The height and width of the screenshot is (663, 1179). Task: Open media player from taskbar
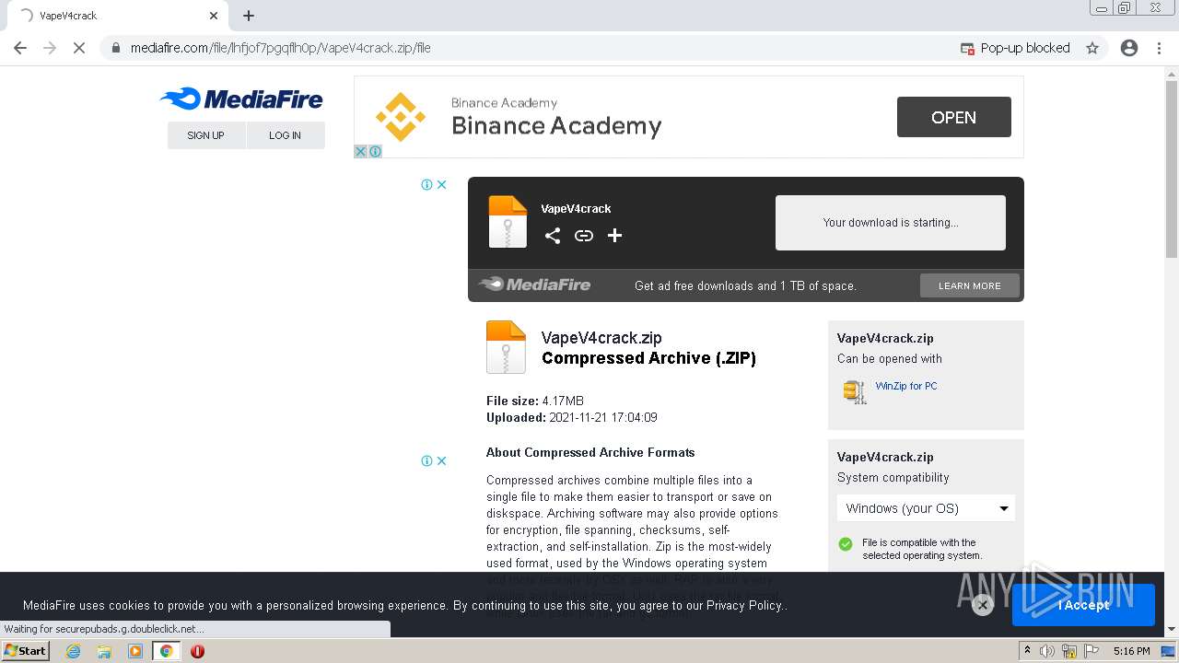click(135, 651)
